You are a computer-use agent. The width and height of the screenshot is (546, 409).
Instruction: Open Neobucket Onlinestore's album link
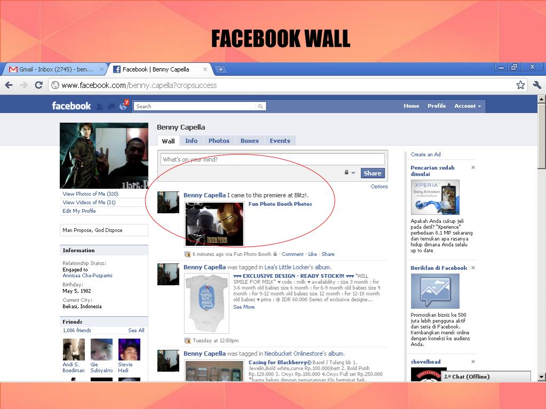[304, 354]
